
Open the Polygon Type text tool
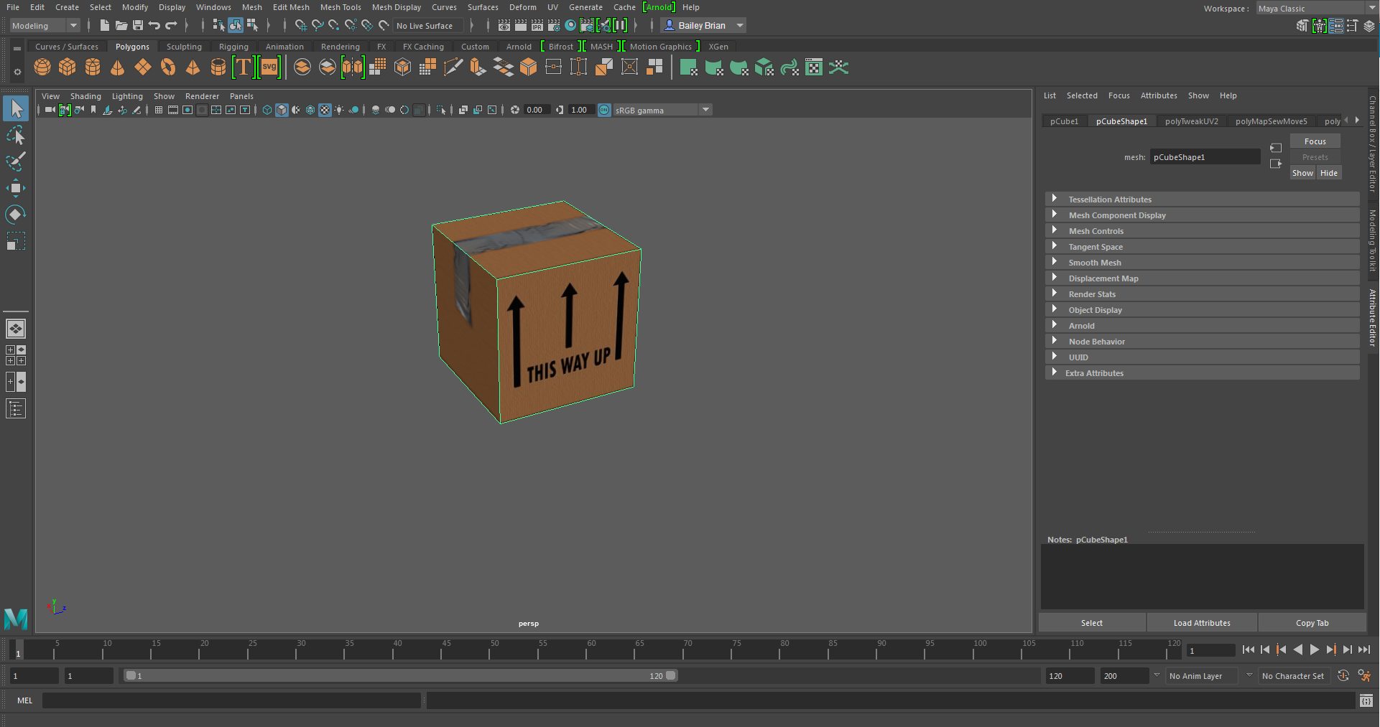pyautogui.click(x=244, y=67)
